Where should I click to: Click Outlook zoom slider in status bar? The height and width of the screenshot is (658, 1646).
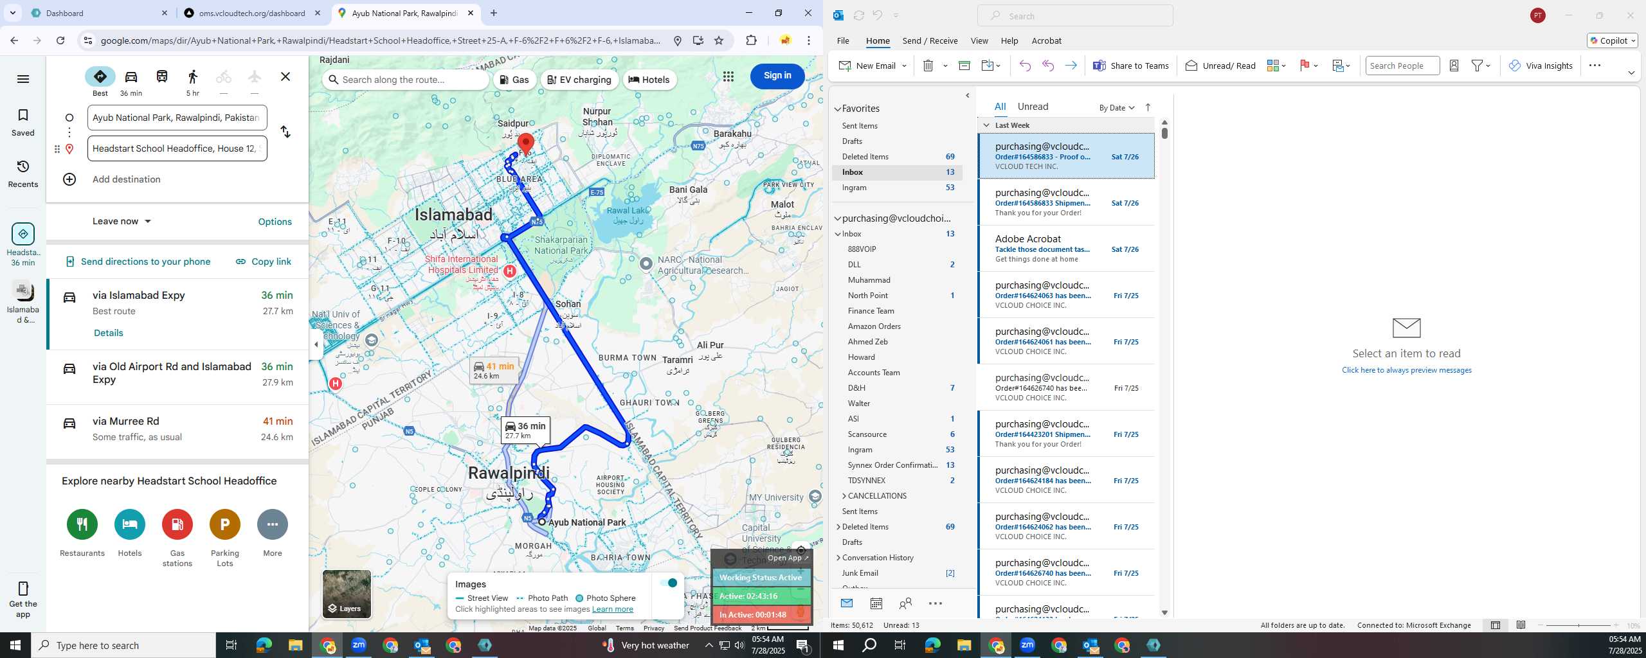[1578, 625]
